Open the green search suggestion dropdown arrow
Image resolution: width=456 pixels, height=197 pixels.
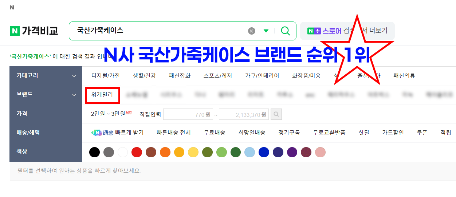click(266, 31)
